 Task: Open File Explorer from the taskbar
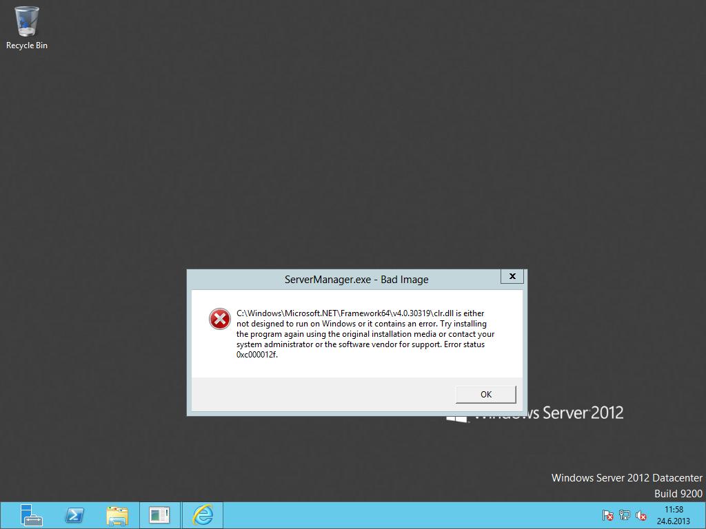point(117,515)
